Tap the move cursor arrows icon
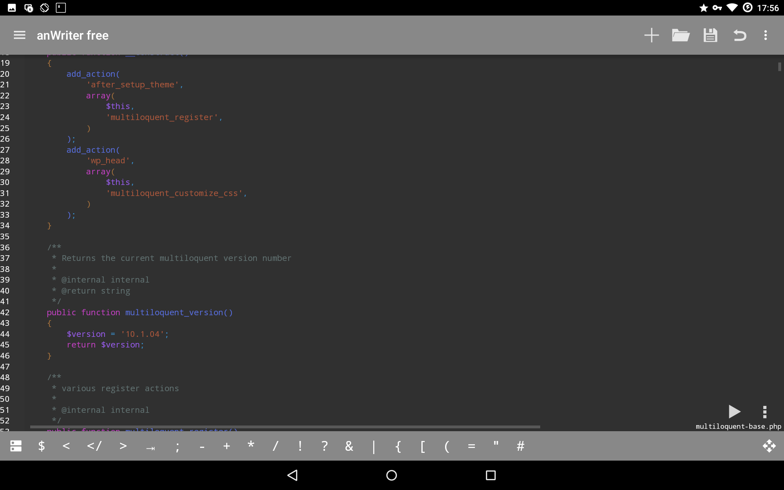This screenshot has height=490, width=784. point(769,446)
